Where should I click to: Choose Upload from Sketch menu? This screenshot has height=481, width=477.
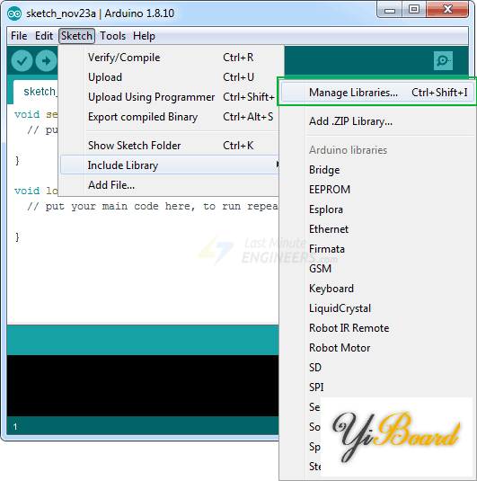[170, 77]
